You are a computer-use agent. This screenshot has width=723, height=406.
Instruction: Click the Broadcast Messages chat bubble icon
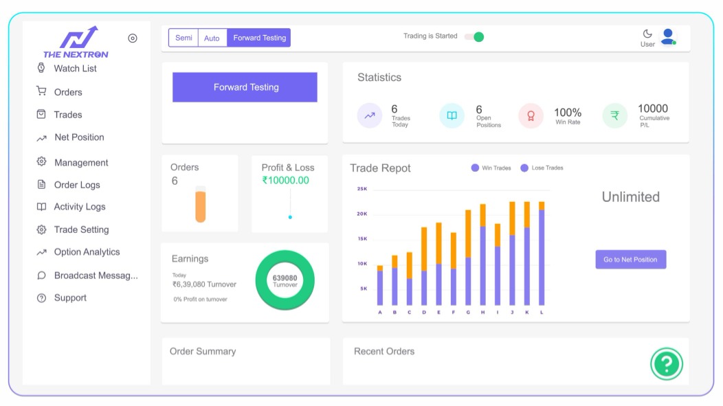pos(41,275)
